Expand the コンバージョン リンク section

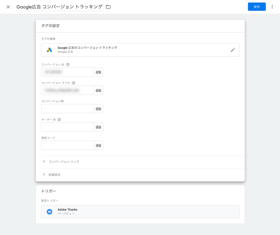click(64, 162)
